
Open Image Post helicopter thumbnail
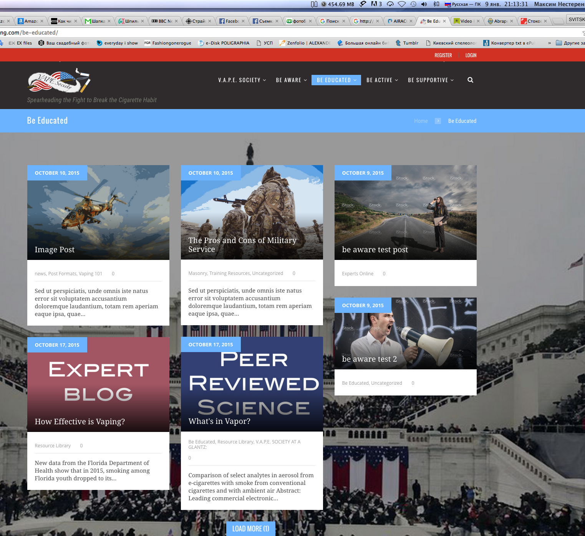pos(98,212)
